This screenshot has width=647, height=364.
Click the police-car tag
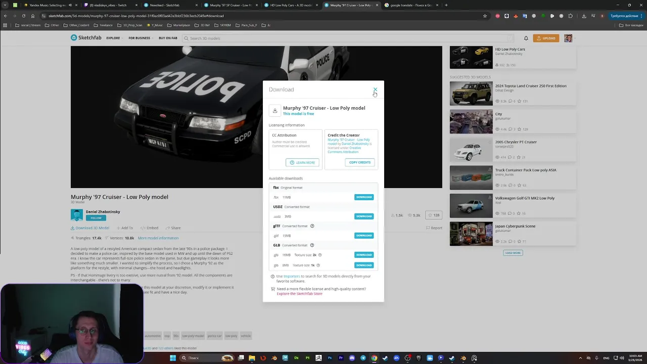click(214, 336)
